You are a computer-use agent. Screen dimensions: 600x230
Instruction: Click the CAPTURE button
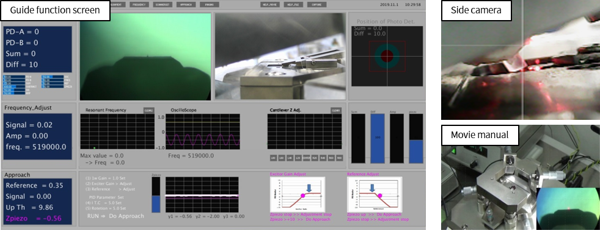pos(316,5)
